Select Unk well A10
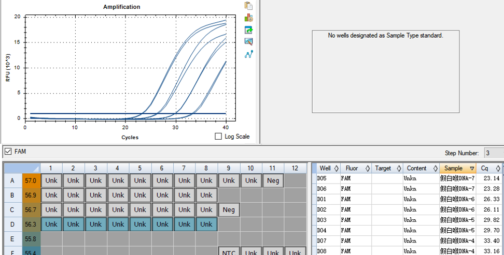 251,181
